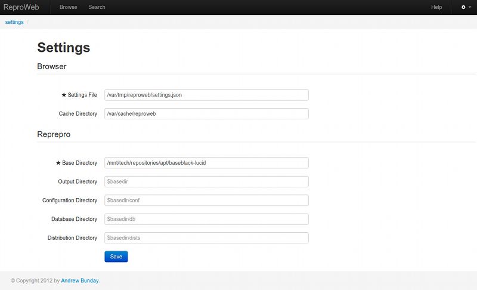Click the Browser section heading
Image resolution: width=477 pixels, height=290 pixels.
52,66
